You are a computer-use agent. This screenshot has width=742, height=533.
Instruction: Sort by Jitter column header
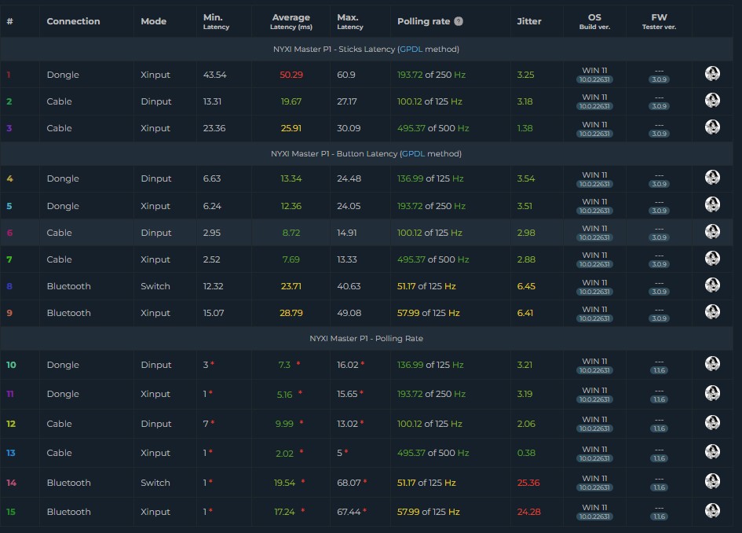528,21
